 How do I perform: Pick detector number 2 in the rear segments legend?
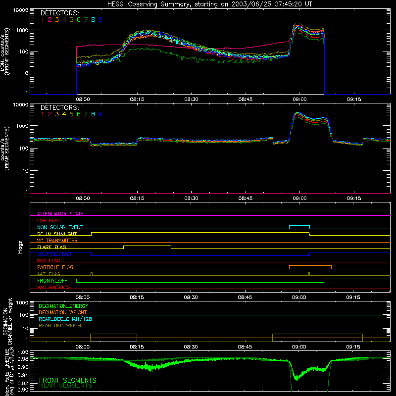(x=50, y=114)
